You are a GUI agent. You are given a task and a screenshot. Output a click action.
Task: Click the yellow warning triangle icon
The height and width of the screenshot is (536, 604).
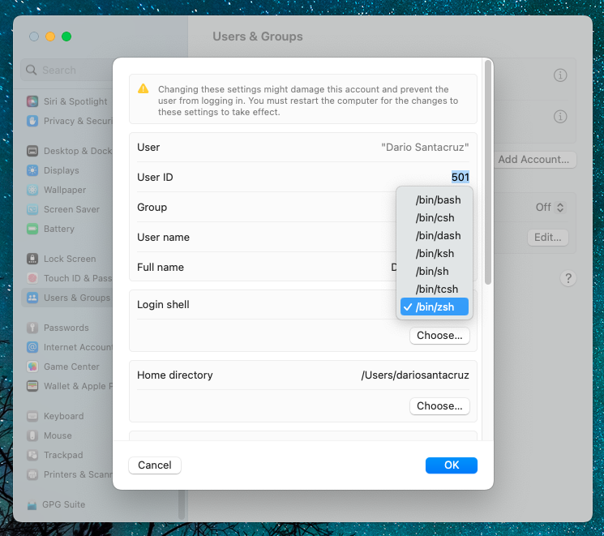[144, 89]
